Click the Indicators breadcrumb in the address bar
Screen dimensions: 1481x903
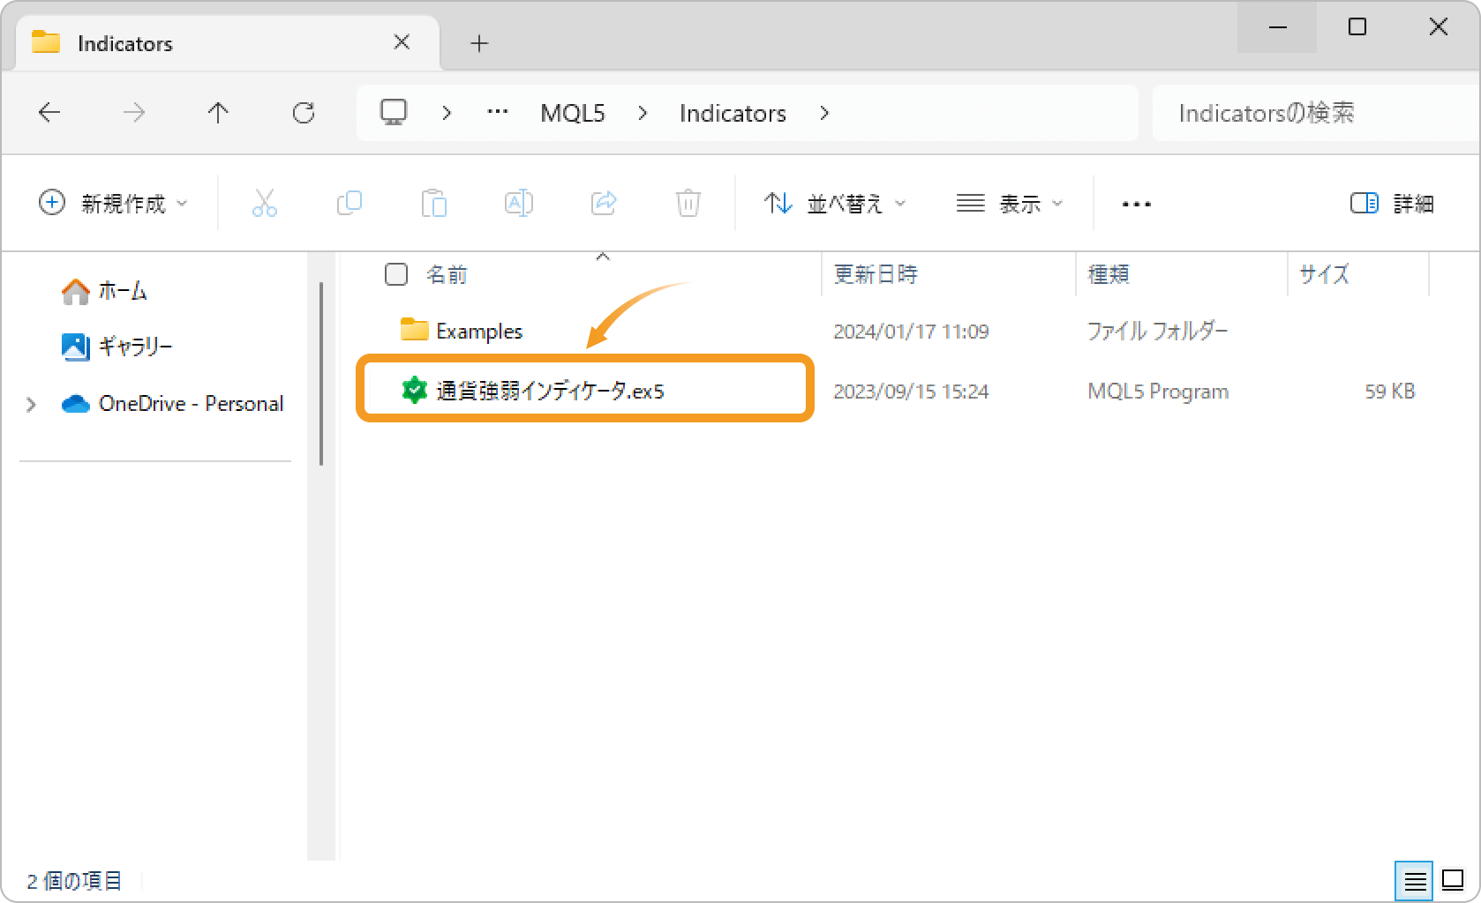(x=733, y=113)
